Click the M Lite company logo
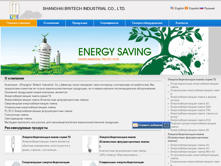The height and width of the screenshot is (166, 221). [14, 10]
